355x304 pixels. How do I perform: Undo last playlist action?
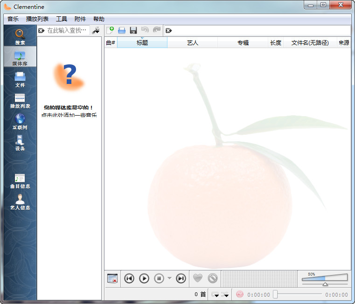[145, 30]
